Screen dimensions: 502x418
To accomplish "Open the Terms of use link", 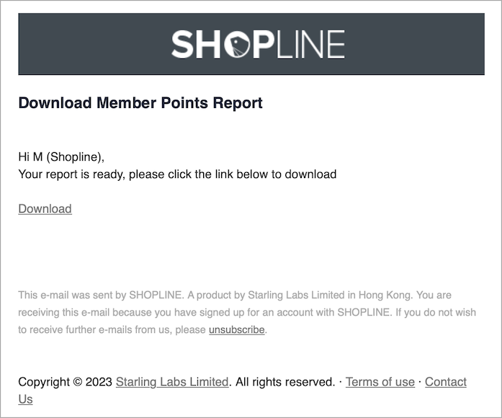I will pyautogui.click(x=380, y=382).
